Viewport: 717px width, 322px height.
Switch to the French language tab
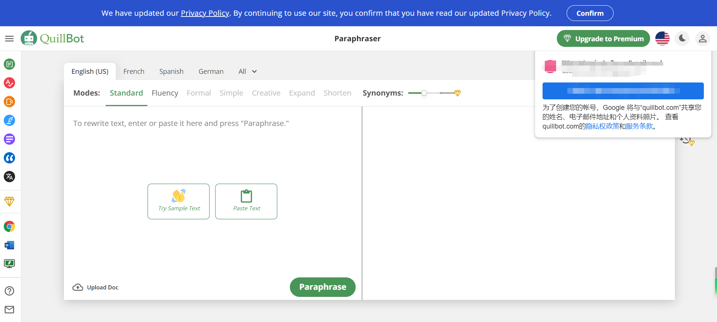point(134,72)
